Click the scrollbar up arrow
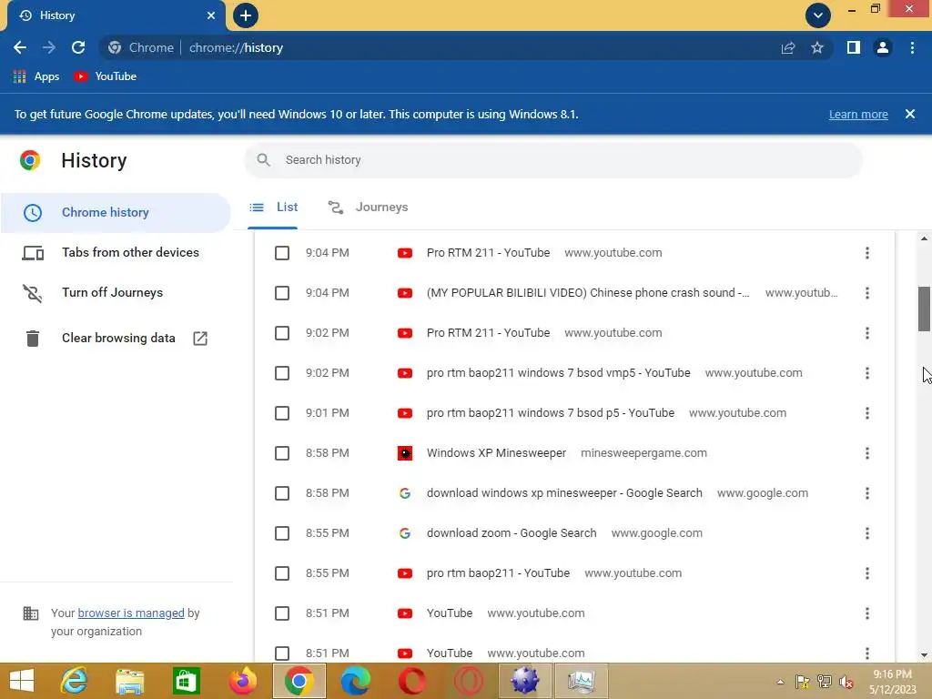The image size is (932, 699). pyautogui.click(x=924, y=239)
